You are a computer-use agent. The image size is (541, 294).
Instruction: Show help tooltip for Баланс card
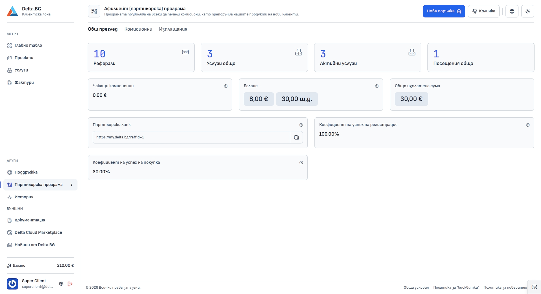coord(377,86)
